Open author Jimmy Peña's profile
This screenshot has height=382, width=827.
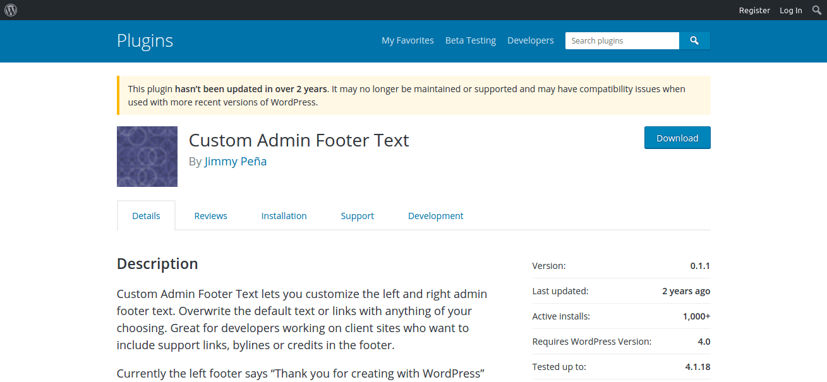click(236, 161)
